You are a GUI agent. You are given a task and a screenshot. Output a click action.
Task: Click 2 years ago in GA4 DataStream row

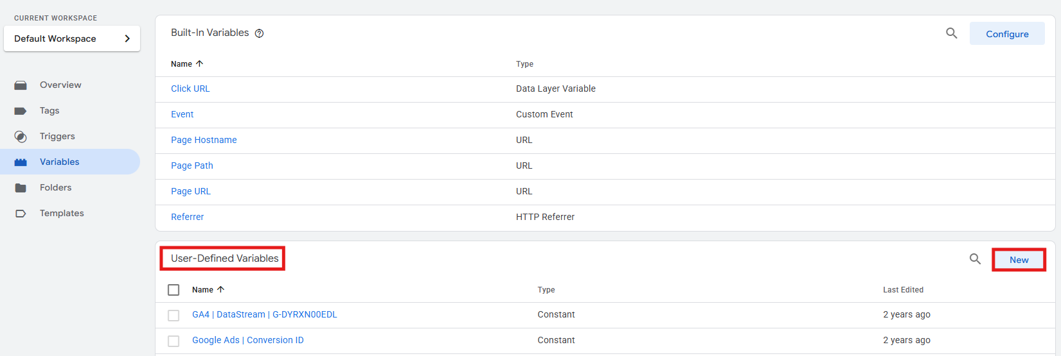907,314
